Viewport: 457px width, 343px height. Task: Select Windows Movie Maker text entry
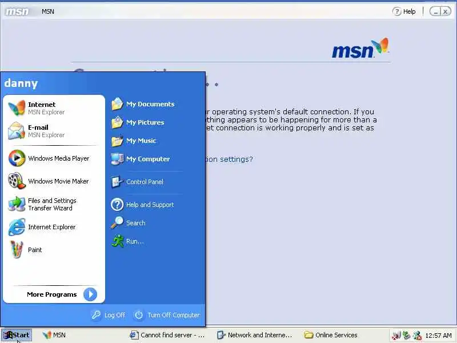[x=58, y=181]
